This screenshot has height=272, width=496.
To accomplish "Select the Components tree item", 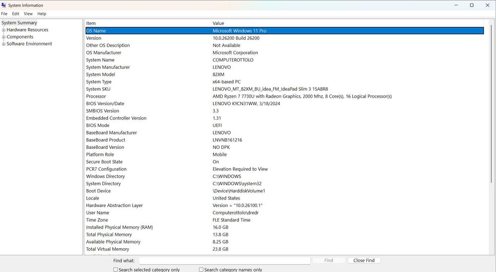I will 20,37.
